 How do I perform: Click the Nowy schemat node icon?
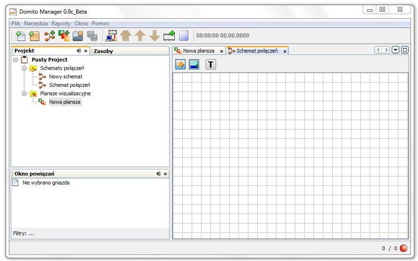[42, 77]
